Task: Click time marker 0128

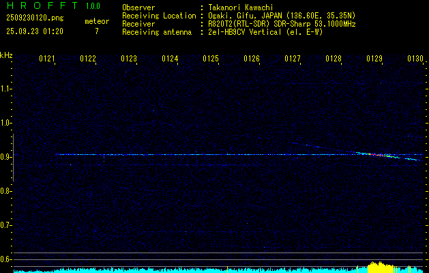Action: (334, 59)
